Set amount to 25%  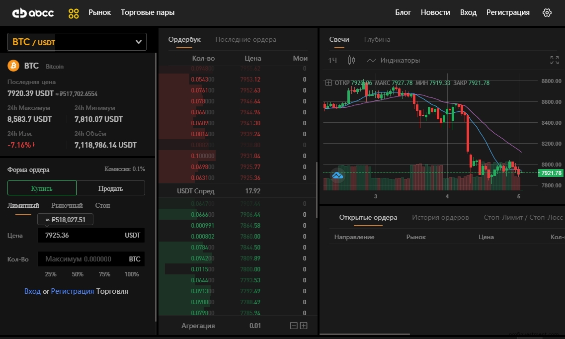51,274
